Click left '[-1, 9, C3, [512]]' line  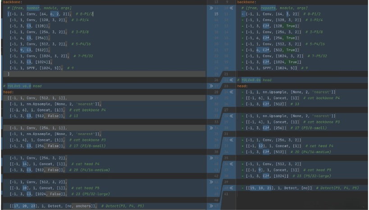click(30, 50)
